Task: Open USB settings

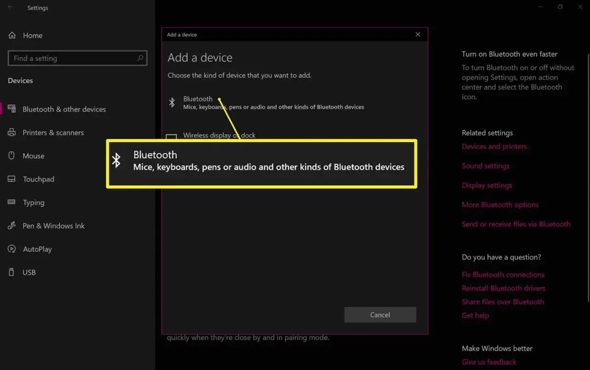Action: (29, 272)
